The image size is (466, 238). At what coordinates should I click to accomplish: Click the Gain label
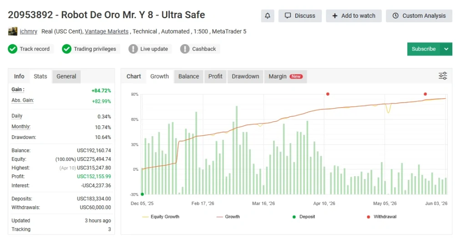[18, 89]
